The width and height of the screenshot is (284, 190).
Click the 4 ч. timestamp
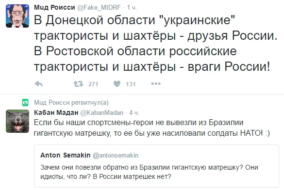tap(134, 113)
